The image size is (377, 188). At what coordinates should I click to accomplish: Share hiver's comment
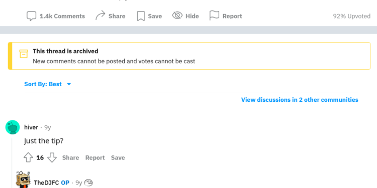[71, 157]
